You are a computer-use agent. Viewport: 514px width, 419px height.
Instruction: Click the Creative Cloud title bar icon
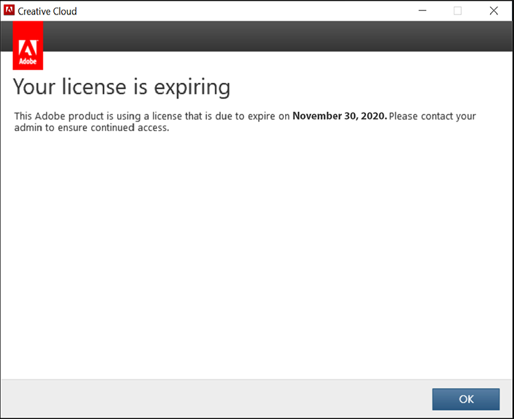[9, 10]
